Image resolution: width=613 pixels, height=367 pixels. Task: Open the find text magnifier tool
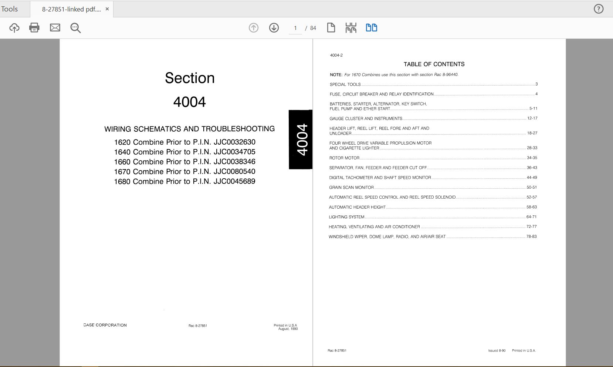76,28
